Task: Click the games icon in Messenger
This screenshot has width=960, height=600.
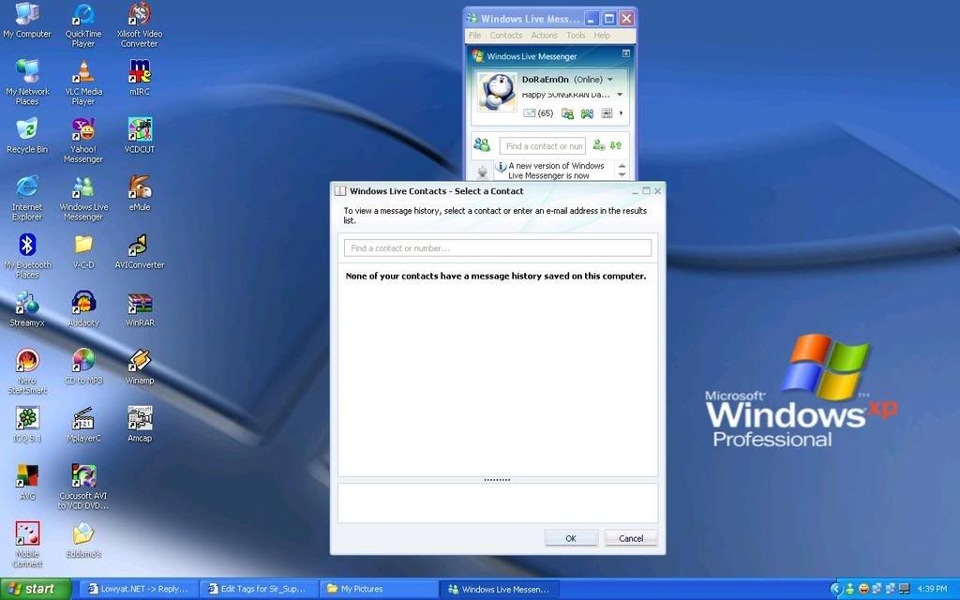Action: tap(587, 112)
